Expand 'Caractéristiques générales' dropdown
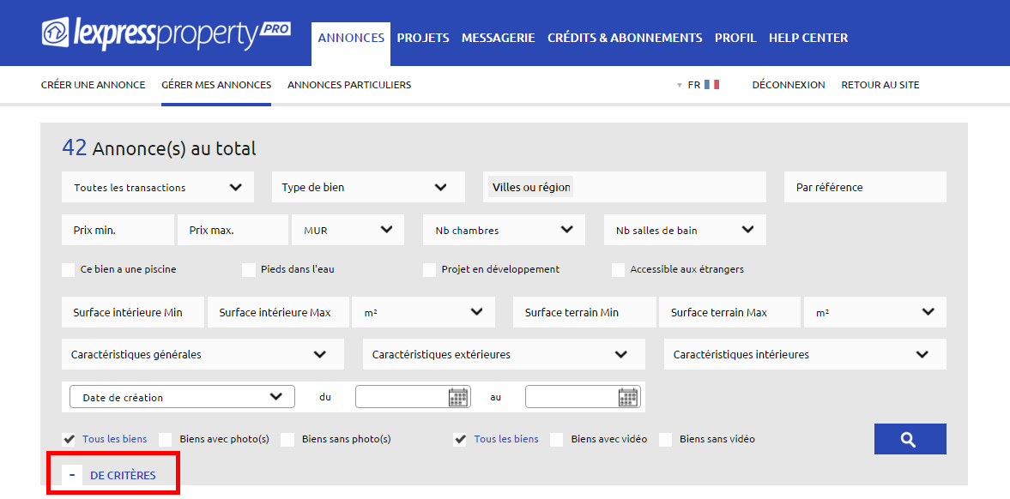 coord(203,354)
